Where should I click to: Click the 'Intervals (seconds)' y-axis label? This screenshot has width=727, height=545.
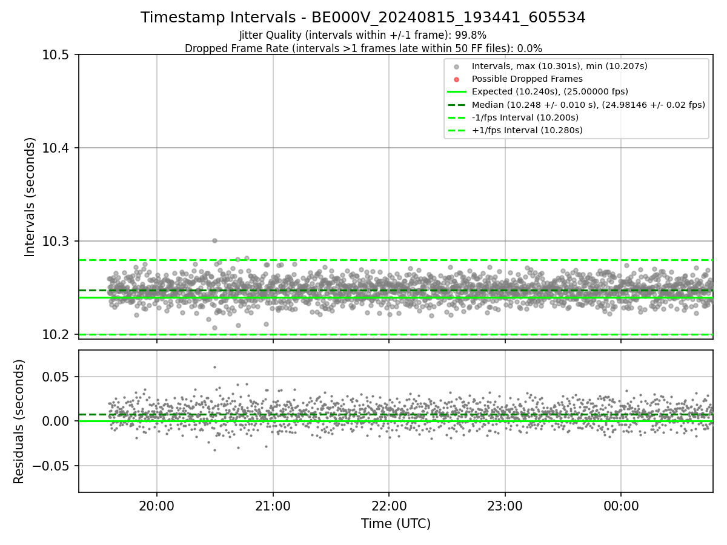30,197
